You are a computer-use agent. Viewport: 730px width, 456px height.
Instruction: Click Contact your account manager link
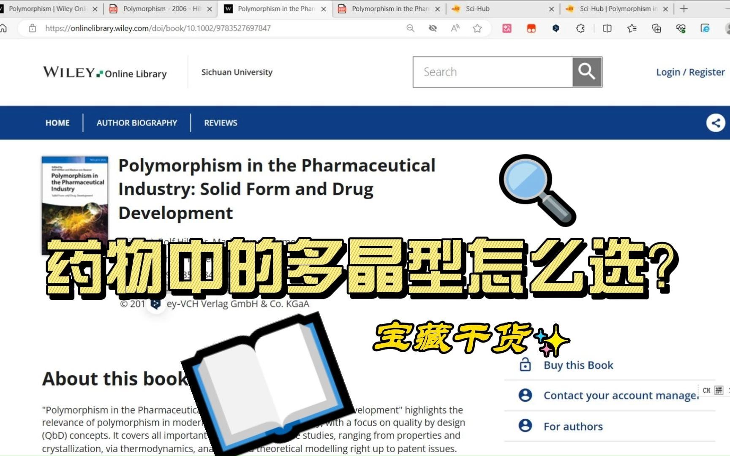(621, 395)
